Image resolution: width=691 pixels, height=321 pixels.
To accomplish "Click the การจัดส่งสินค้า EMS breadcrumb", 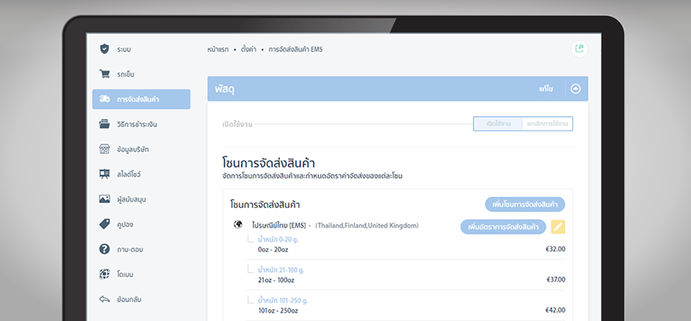I will tap(295, 49).
